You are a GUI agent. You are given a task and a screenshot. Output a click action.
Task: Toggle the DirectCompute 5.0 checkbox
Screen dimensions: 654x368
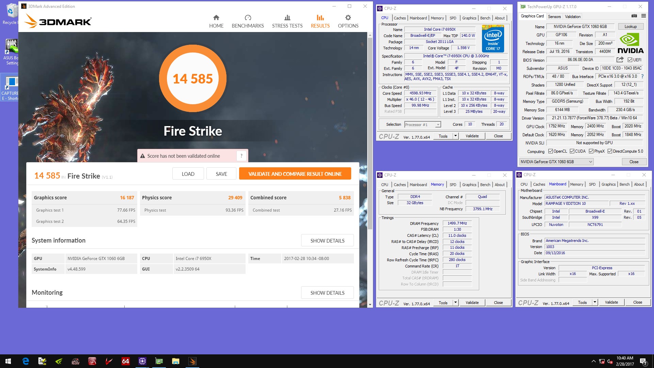[x=610, y=151]
